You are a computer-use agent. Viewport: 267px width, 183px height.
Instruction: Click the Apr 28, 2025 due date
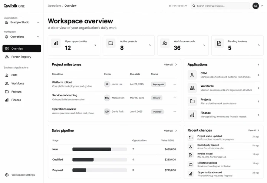click(137, 84)
